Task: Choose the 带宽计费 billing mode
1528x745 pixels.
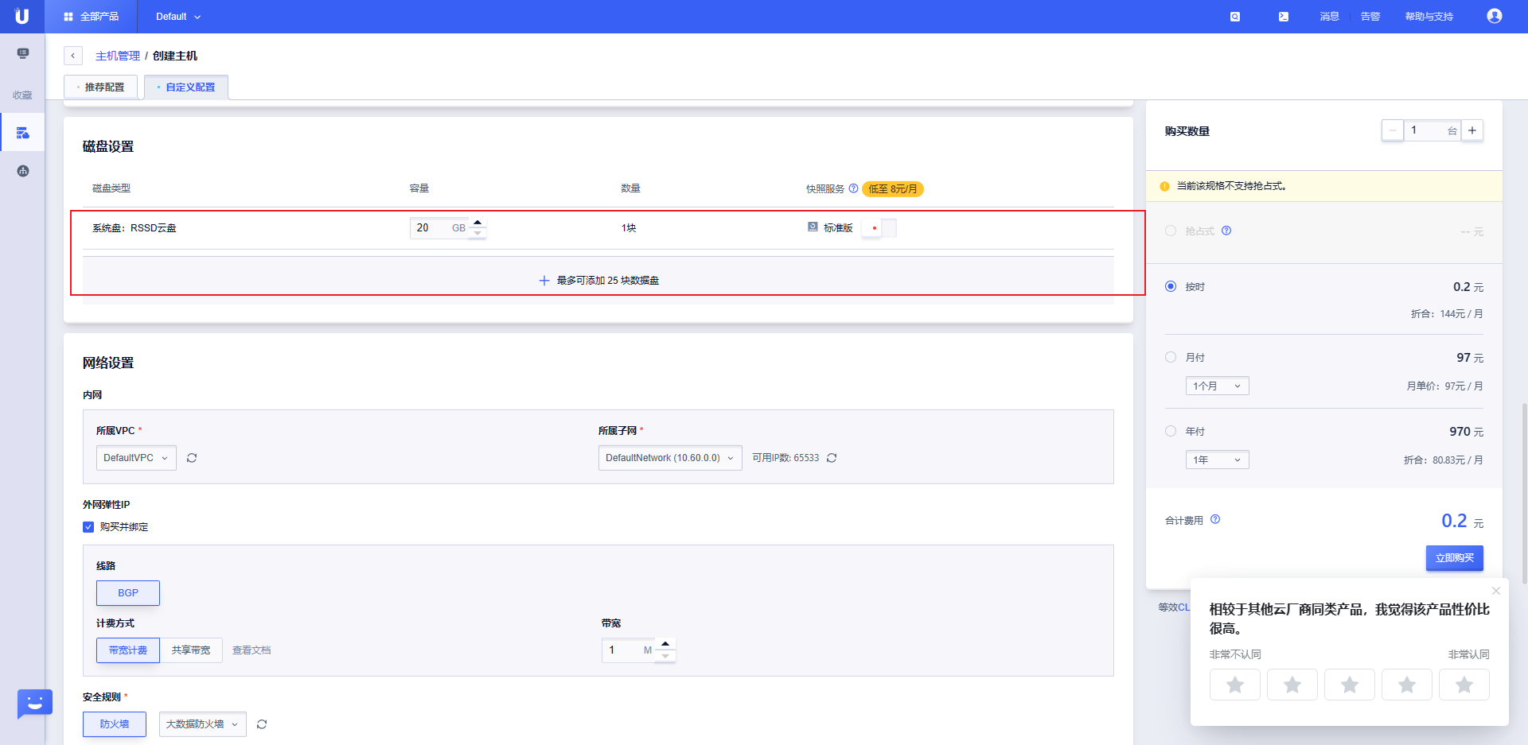Action: click(x=128, y=650)
